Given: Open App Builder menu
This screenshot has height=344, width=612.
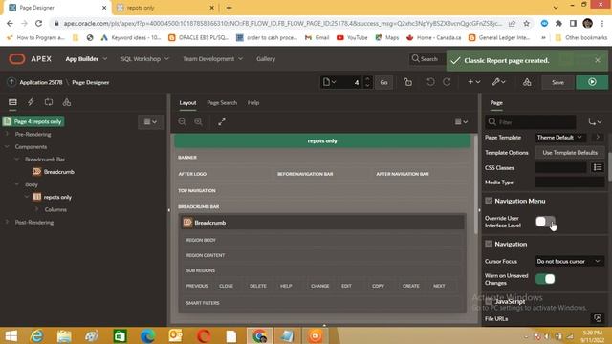Looking at the screenshot, I should [86, 59].
